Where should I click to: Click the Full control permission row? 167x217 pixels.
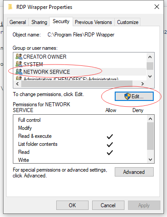(80, 120)
